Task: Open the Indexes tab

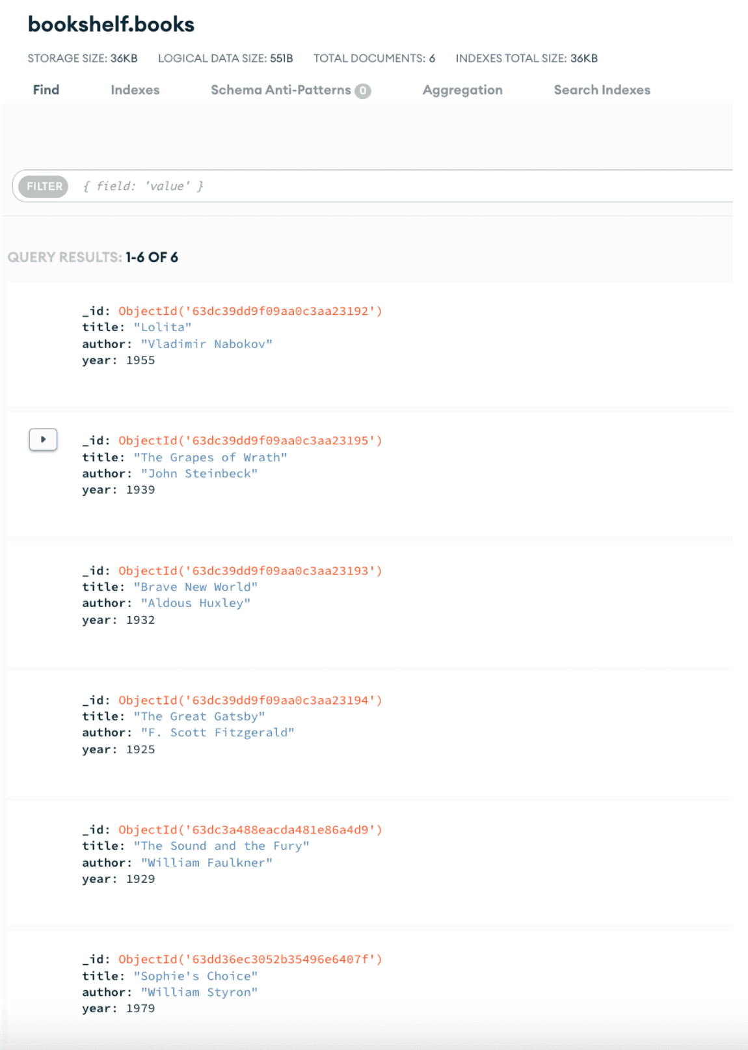Action: point(135,90)
